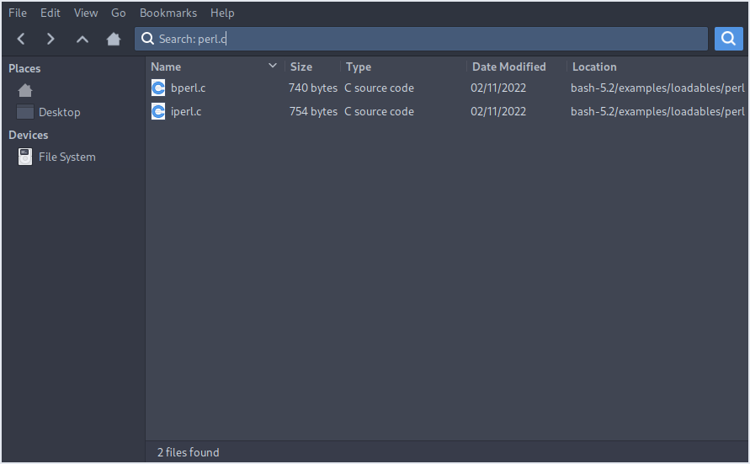Open the Help menu
This screenshot has width=750, height=464.
point(222,13)
